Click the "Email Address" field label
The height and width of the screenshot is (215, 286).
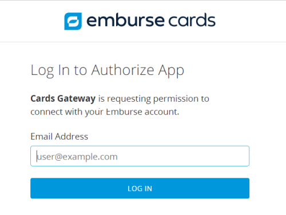tap(59, 137)
